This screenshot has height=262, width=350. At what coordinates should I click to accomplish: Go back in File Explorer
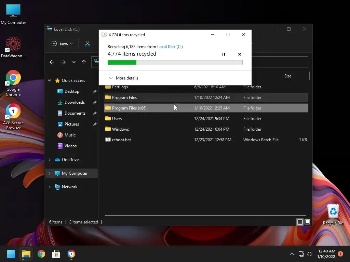pos(52,62)
